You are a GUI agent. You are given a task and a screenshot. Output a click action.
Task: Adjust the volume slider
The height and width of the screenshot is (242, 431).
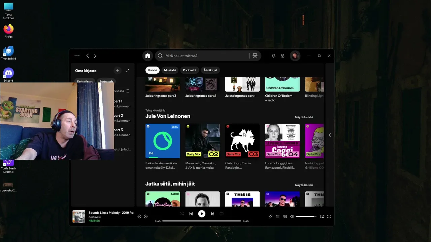(x=306, y=216)
